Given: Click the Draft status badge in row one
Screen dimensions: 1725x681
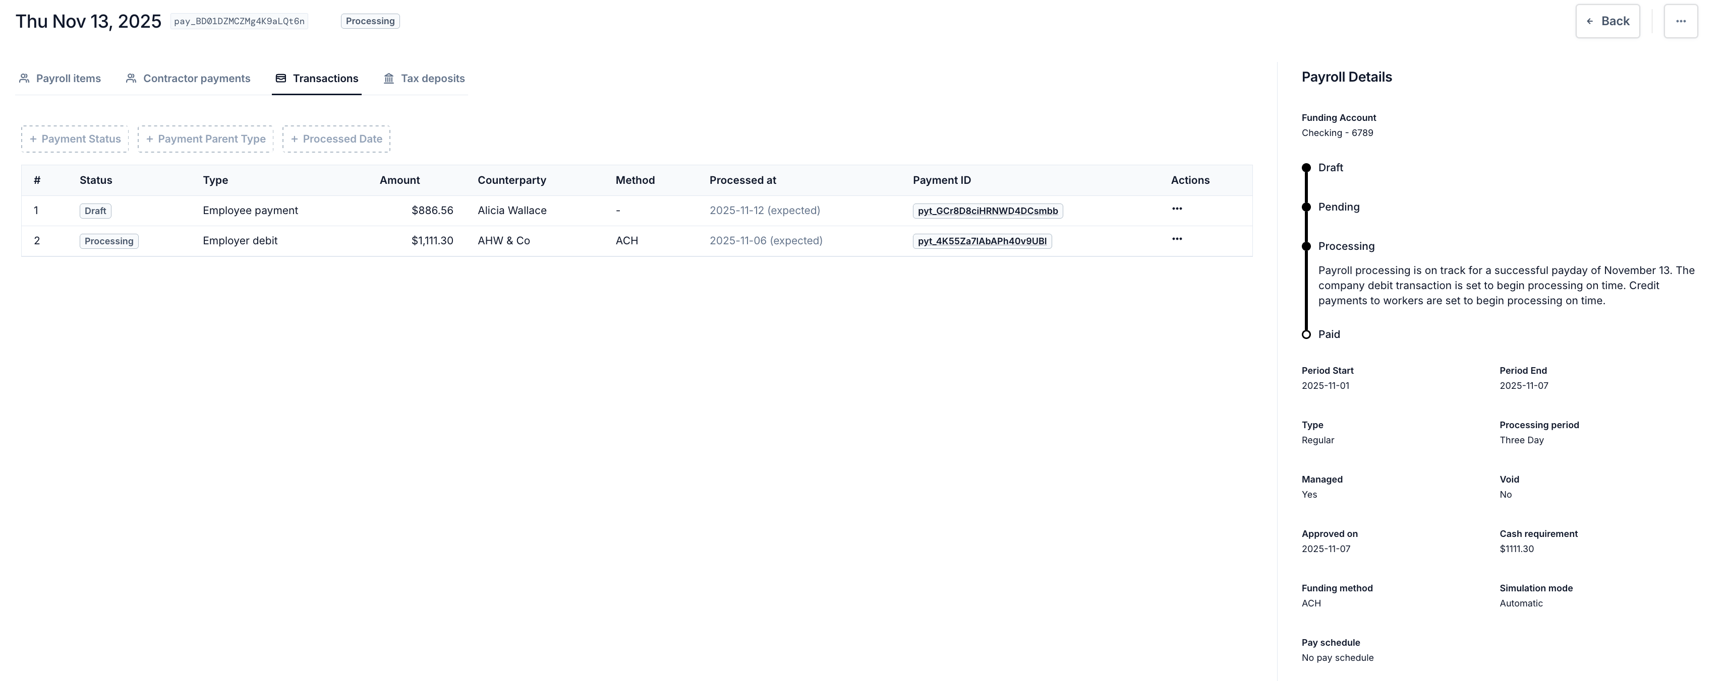Looking at the screenshot, I should tap(95, 211).
